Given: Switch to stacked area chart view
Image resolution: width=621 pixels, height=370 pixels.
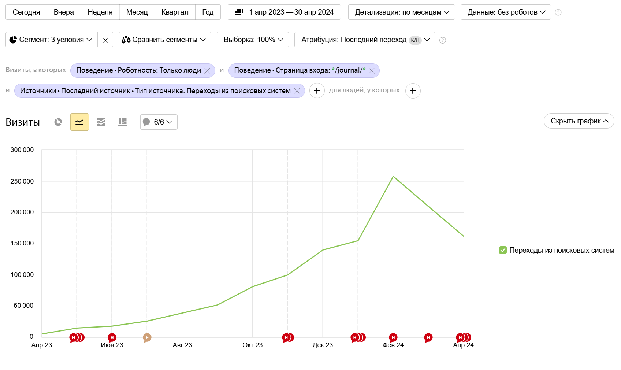Looking at the screenshot, I should pyautogui.click(x=101, y=122).
